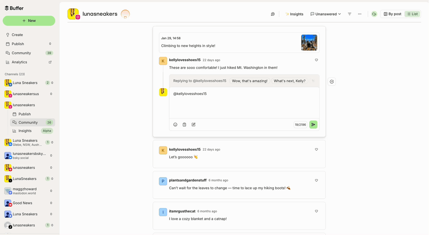The image size is (429, 235).
Task: Select the maggzhoward mastodon.world channel
Action: coord(29,191)
